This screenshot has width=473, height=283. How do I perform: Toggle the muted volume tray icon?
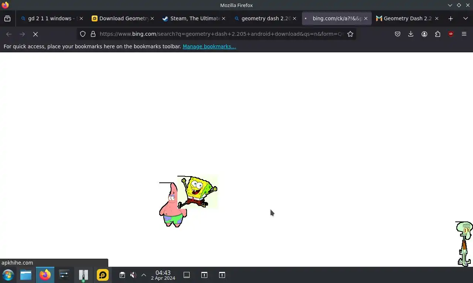(x=133, y=275)
